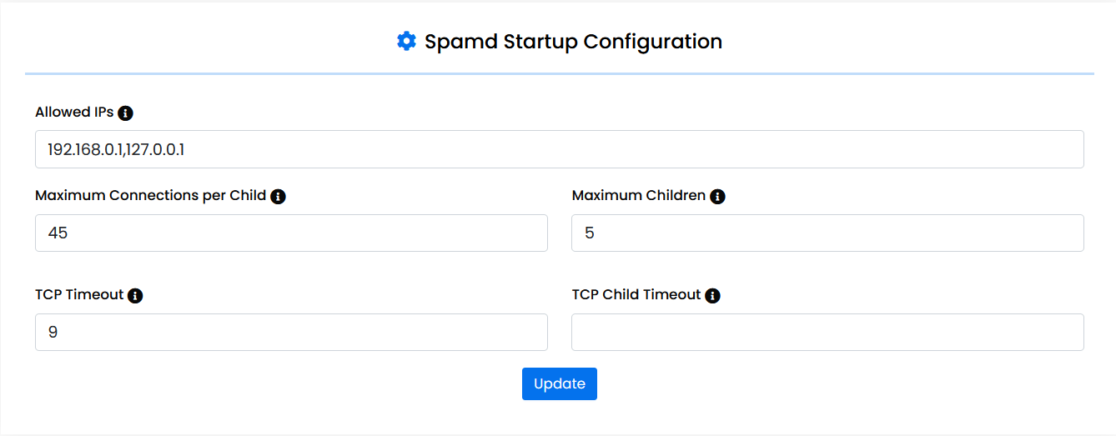
Task: Click the TCP Timeout info icon
Action: pyautogui.click(x=135, y=295)
